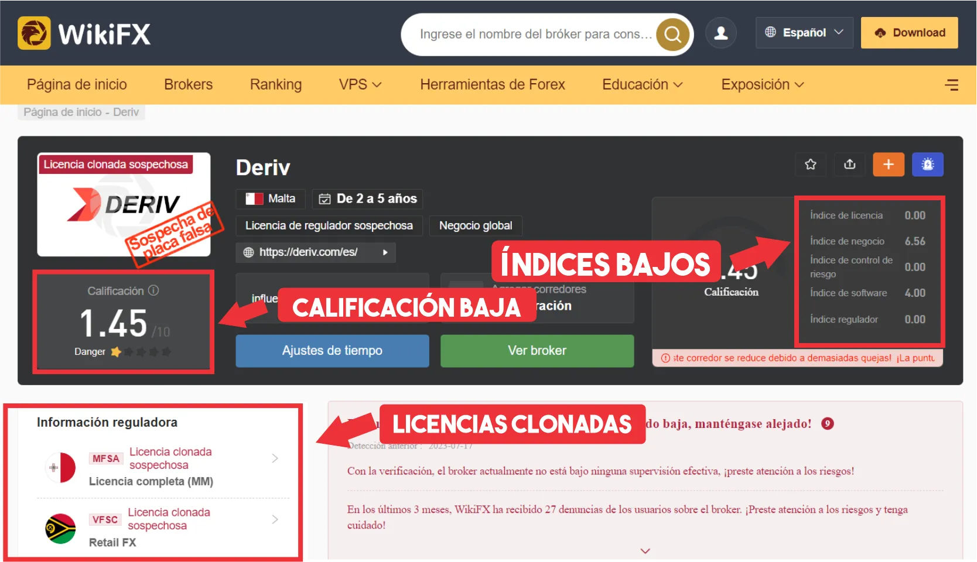Open the Ranking page
The image size is (977, 562).
[276, 85]
